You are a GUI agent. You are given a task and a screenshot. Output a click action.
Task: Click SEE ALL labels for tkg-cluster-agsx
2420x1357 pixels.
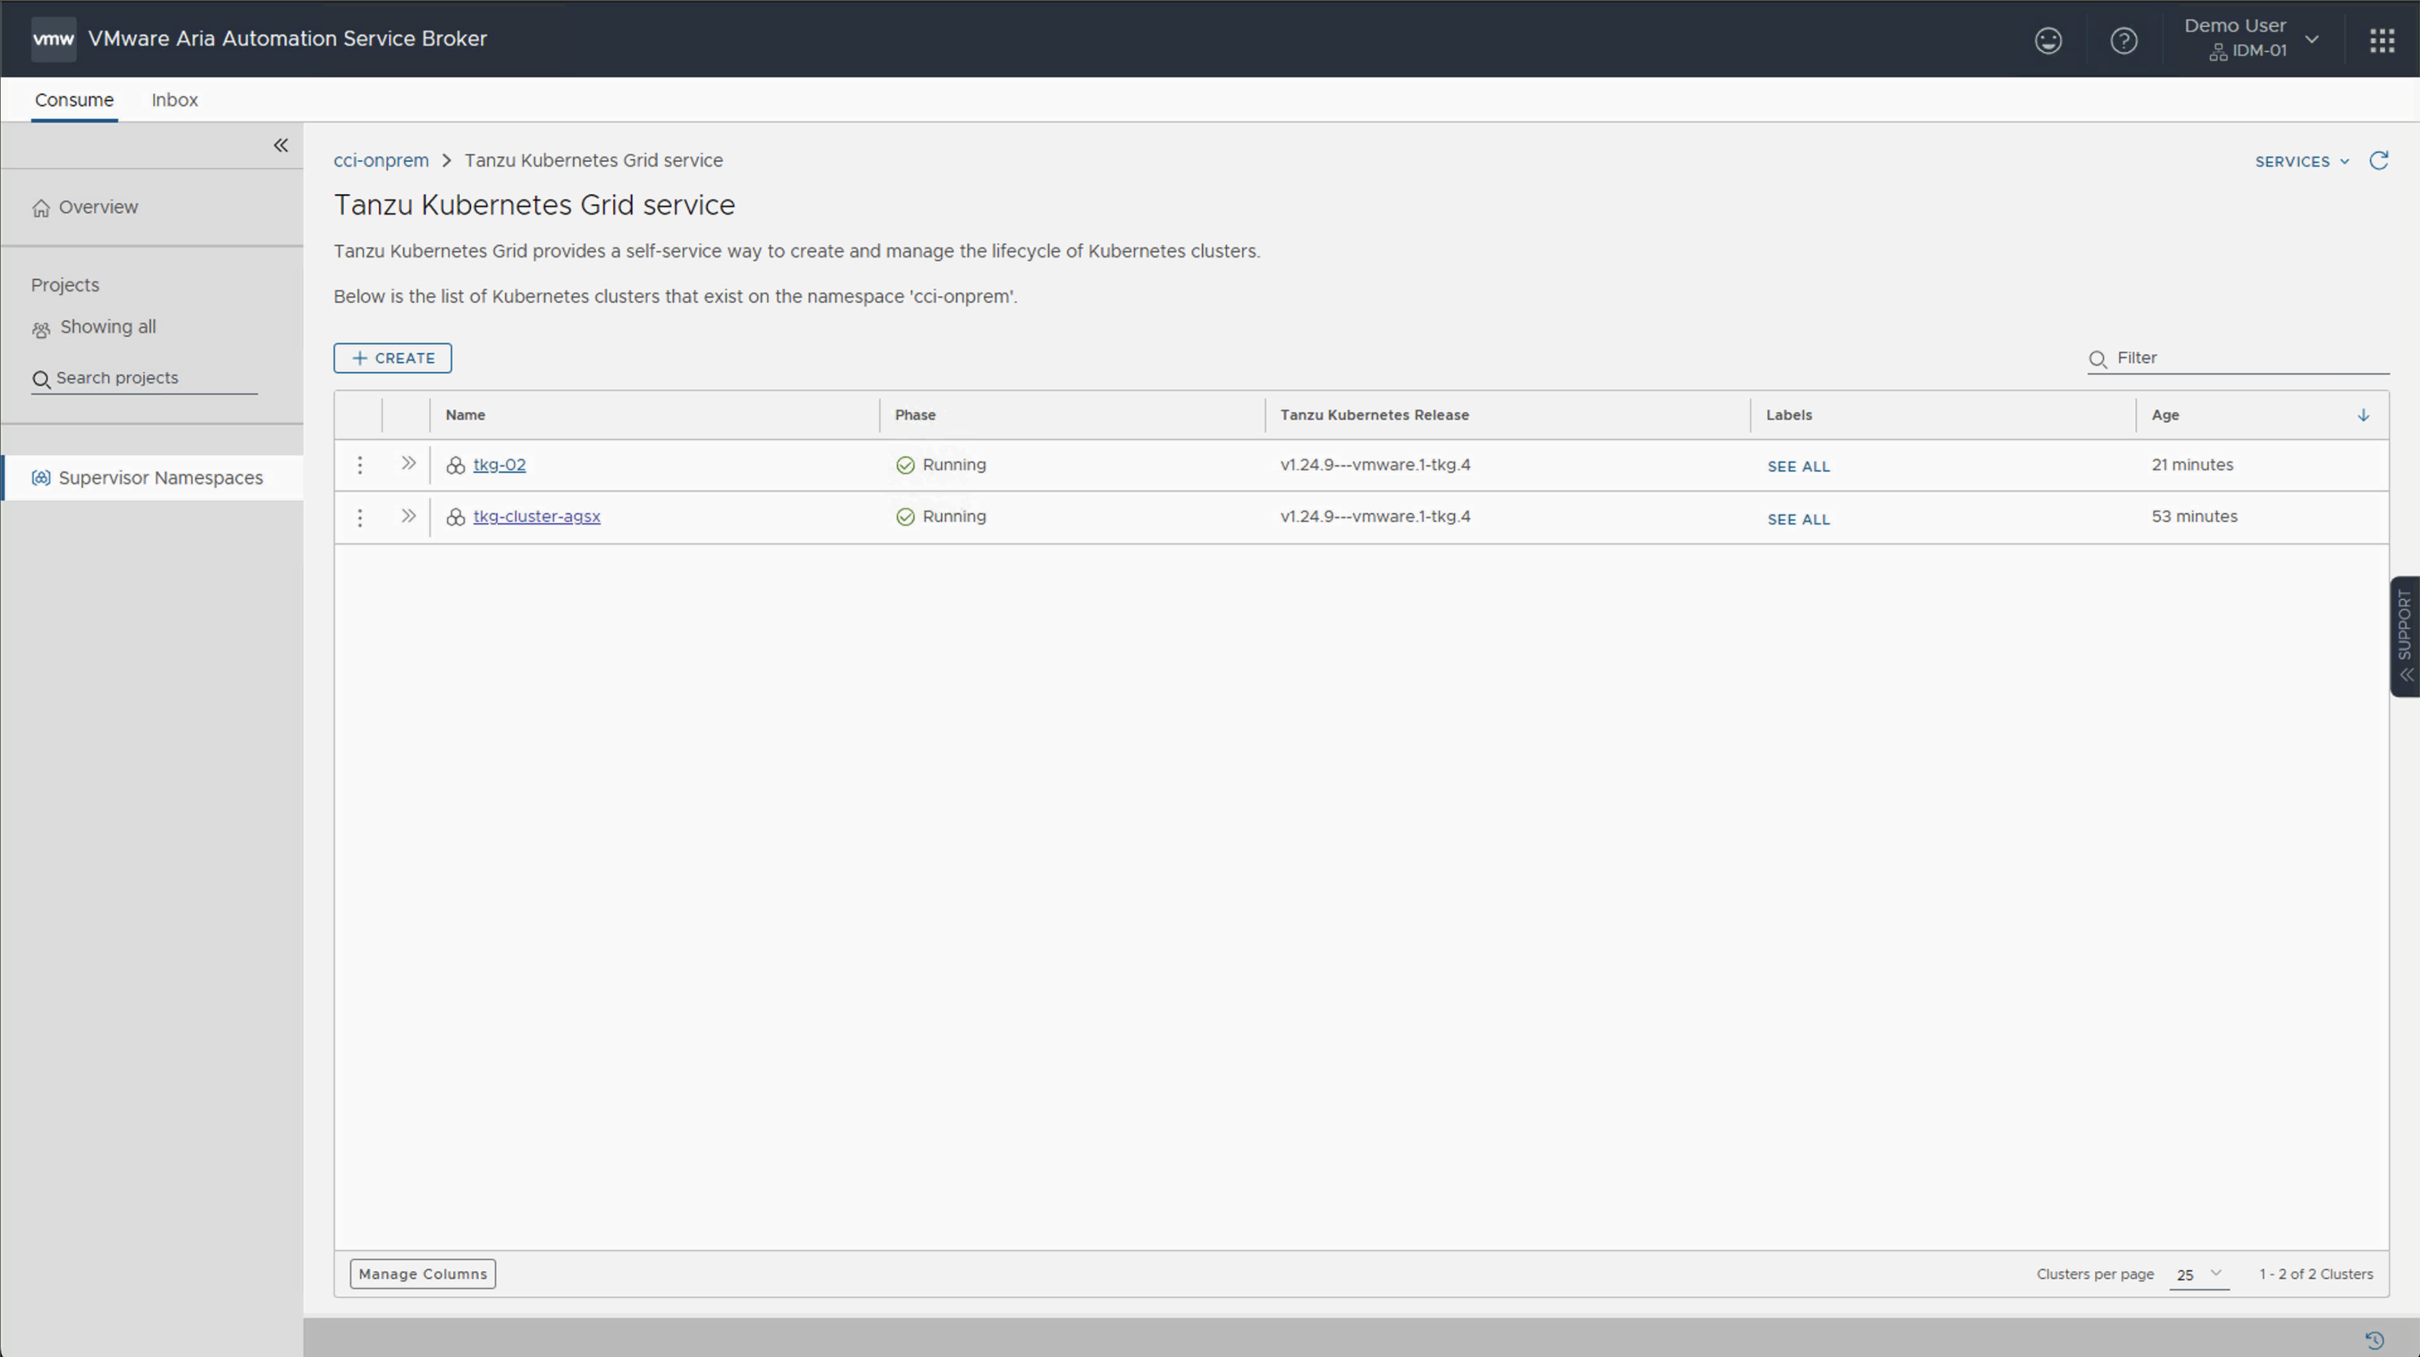click(1798, 519)
